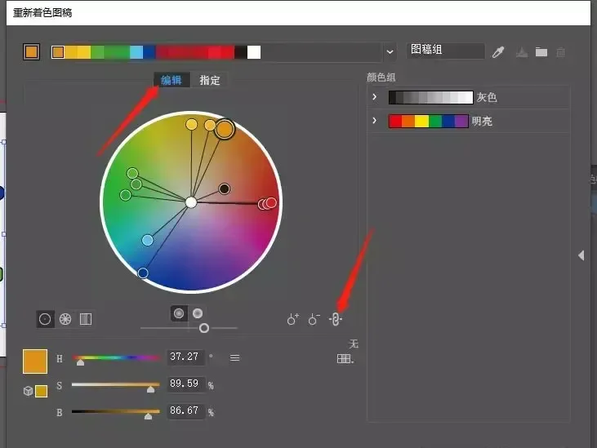Click the large current color swatch
Image resolution: width=597 pixels, height=448 pixels.
click(x=35, y=362)
